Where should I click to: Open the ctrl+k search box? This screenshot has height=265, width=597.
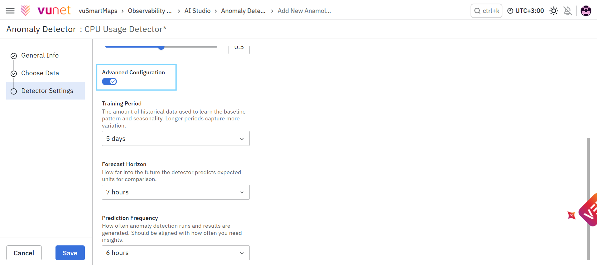pos(486,11)
